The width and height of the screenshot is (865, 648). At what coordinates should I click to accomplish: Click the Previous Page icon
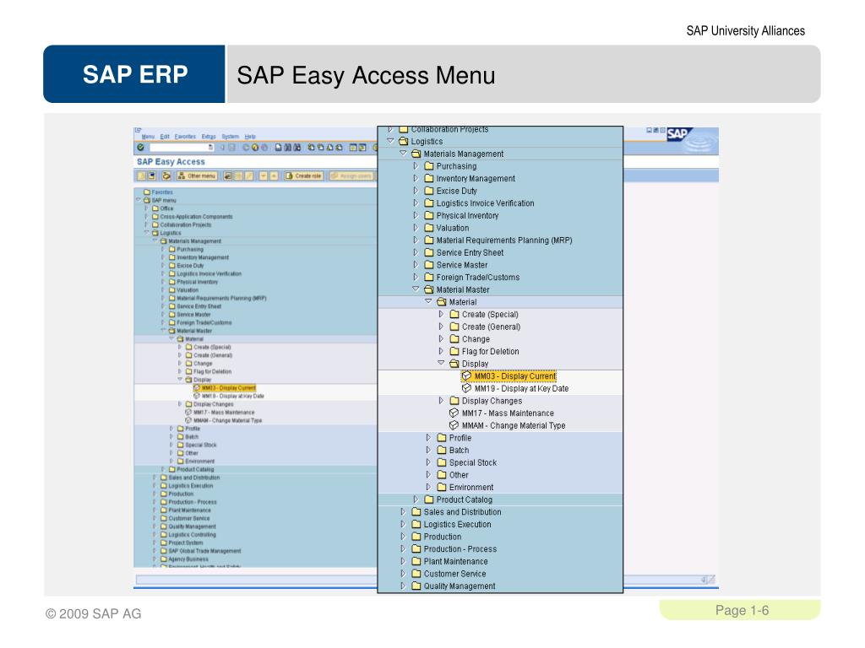tap(320, 147)
